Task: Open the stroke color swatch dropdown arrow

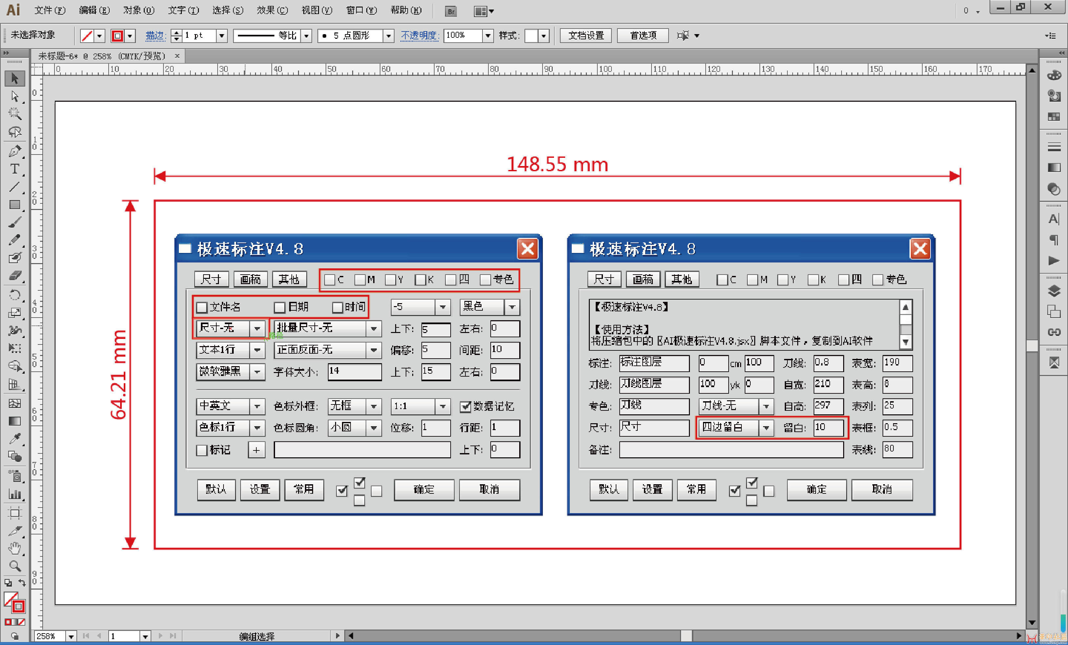Action: (130, 35)
